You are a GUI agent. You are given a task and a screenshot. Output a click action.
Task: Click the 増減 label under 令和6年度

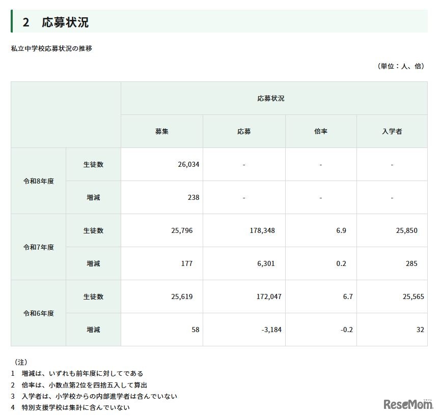pos(93,330)
